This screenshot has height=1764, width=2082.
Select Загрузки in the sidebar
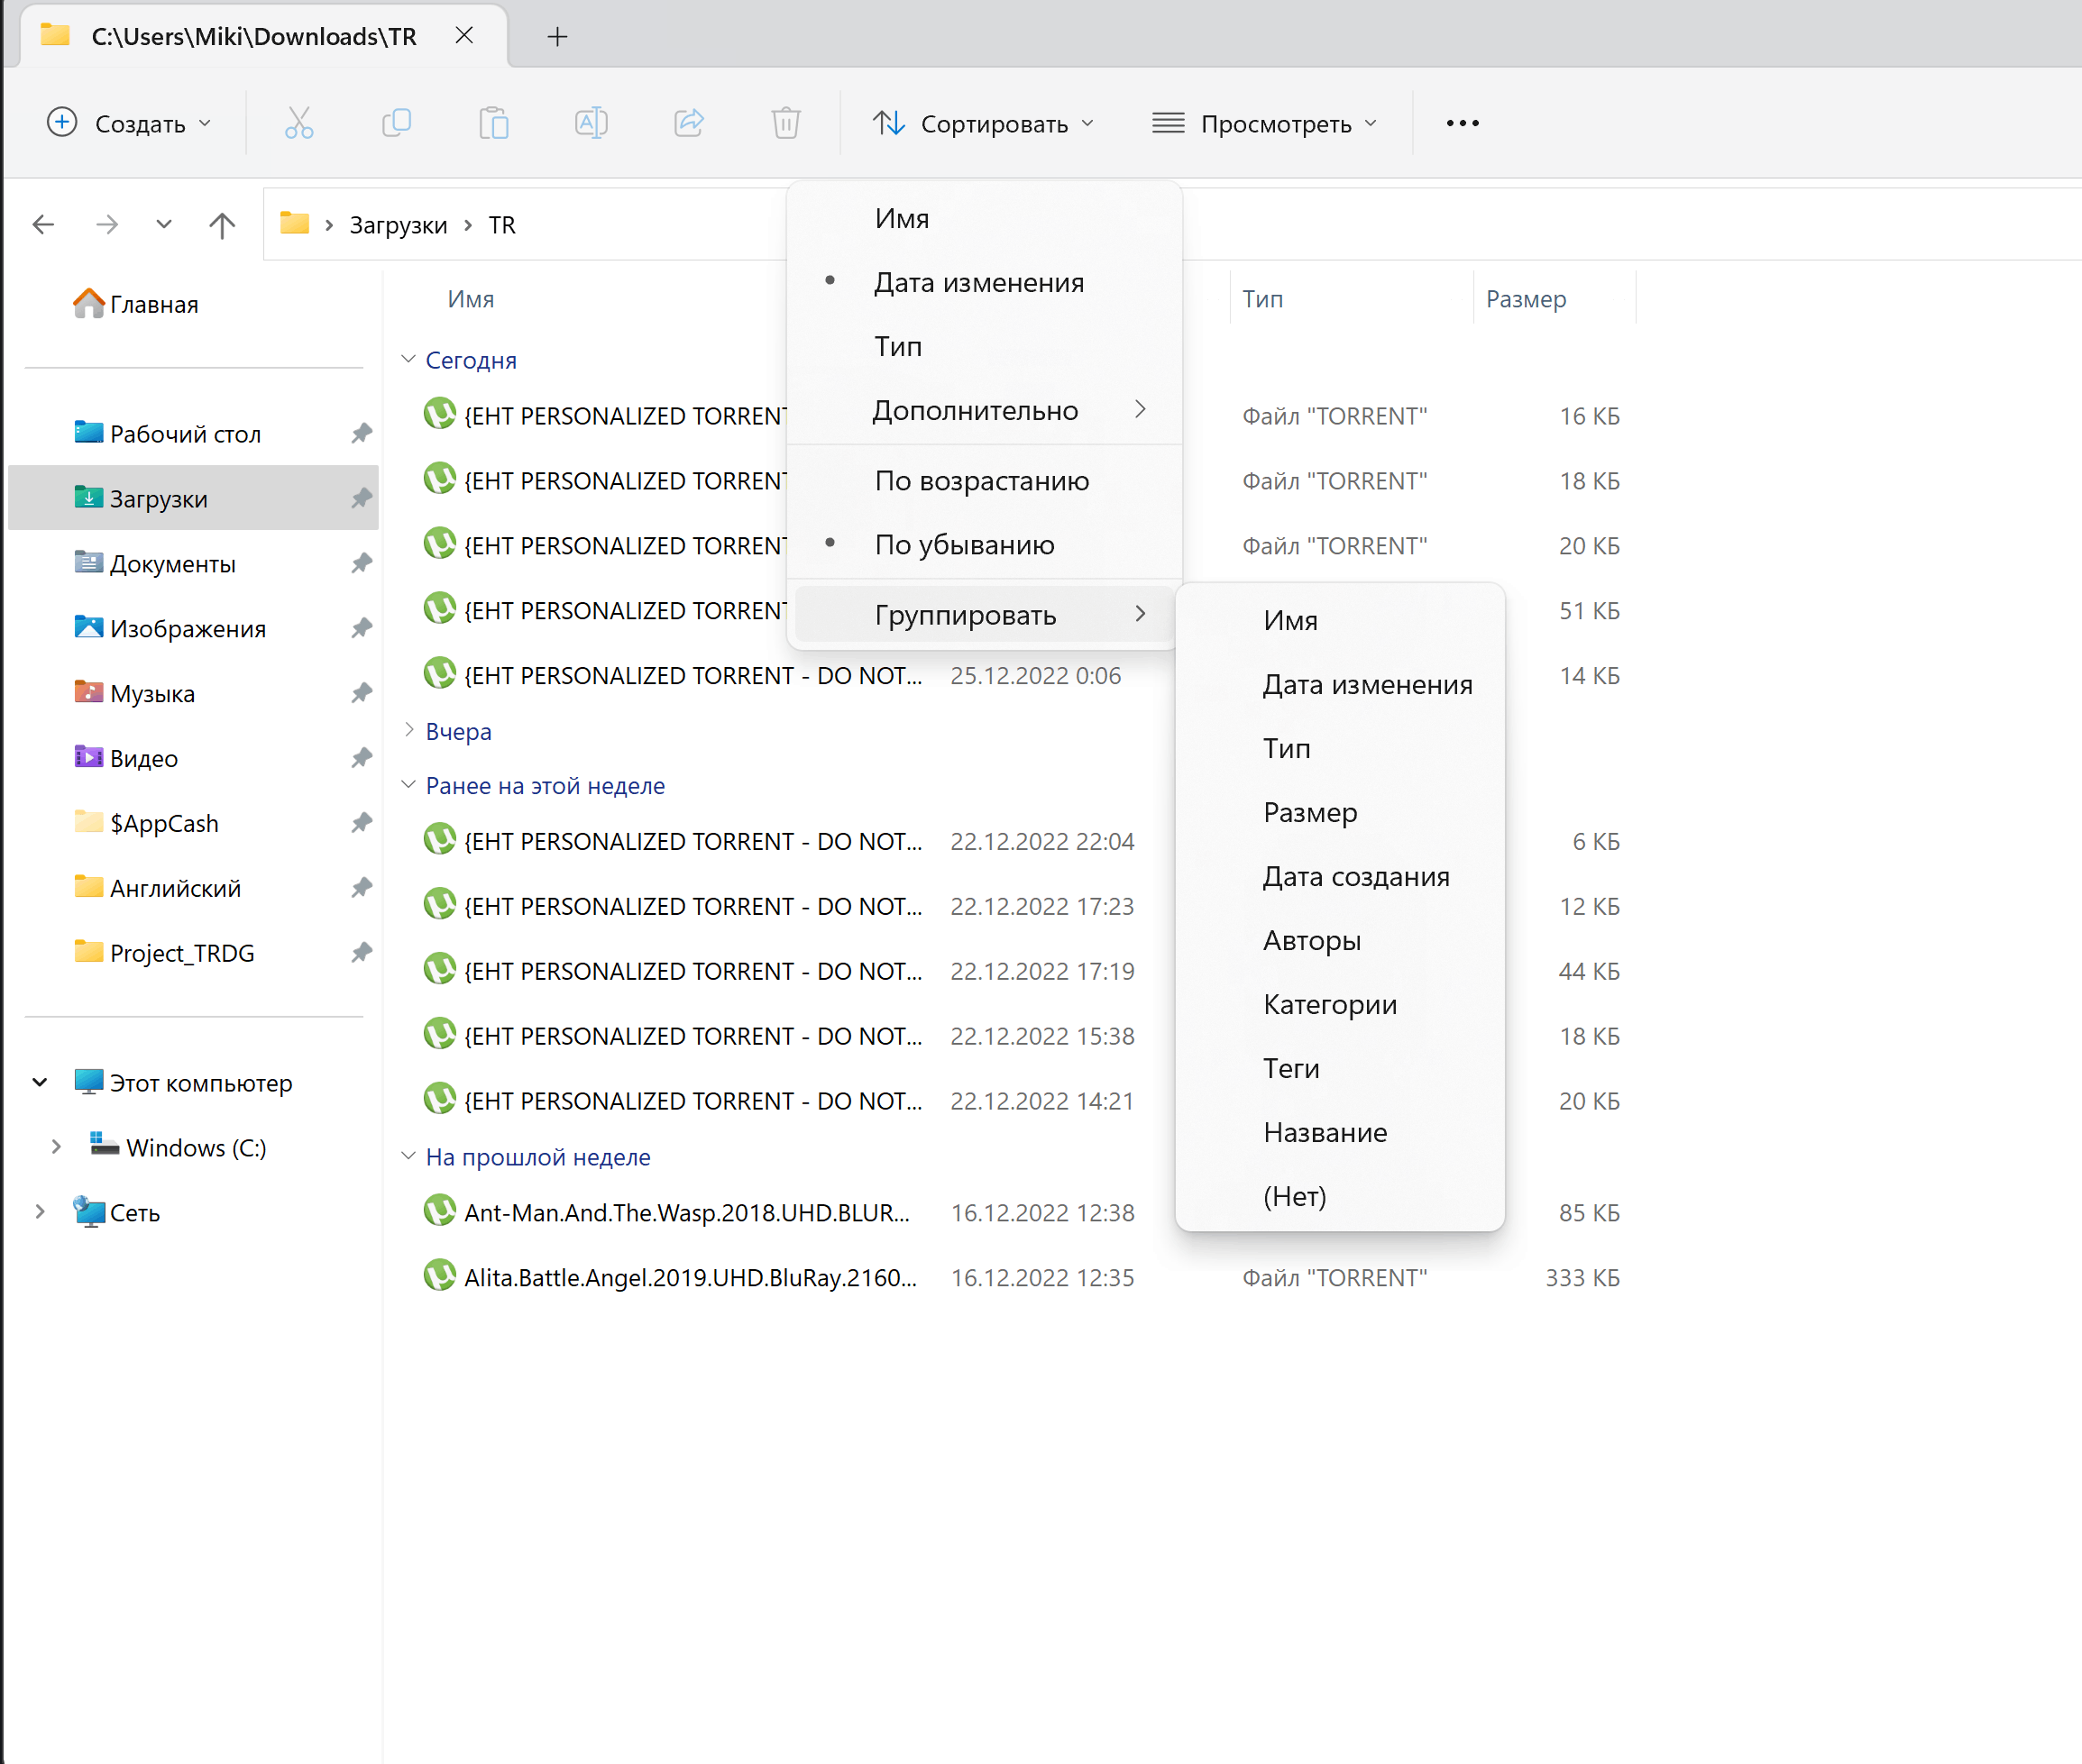[192, 498]
